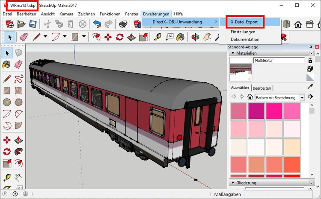Select the Tape Measure tool in top toolbar
Screen dimensions: 321x199
click(158, 37)
